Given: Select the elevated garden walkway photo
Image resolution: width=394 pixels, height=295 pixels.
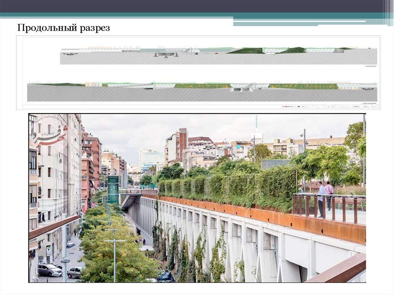Looking at the screenshot, I should (197, 198).
